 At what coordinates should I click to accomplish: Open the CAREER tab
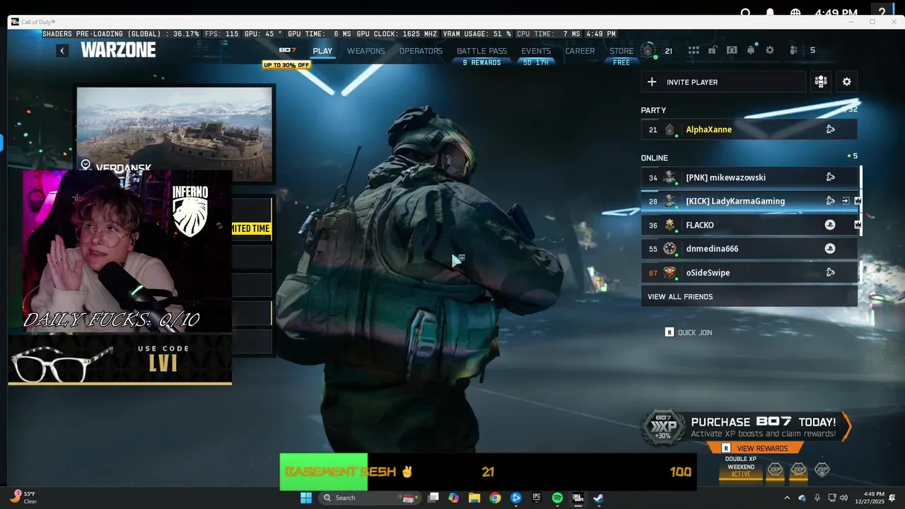[x=580, y=51]
